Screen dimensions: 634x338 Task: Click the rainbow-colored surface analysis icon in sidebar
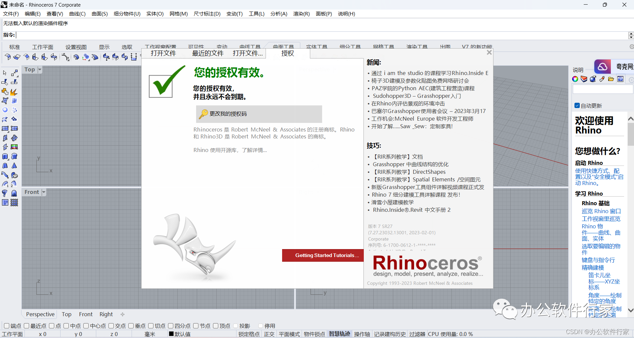[x=14, y=147]
